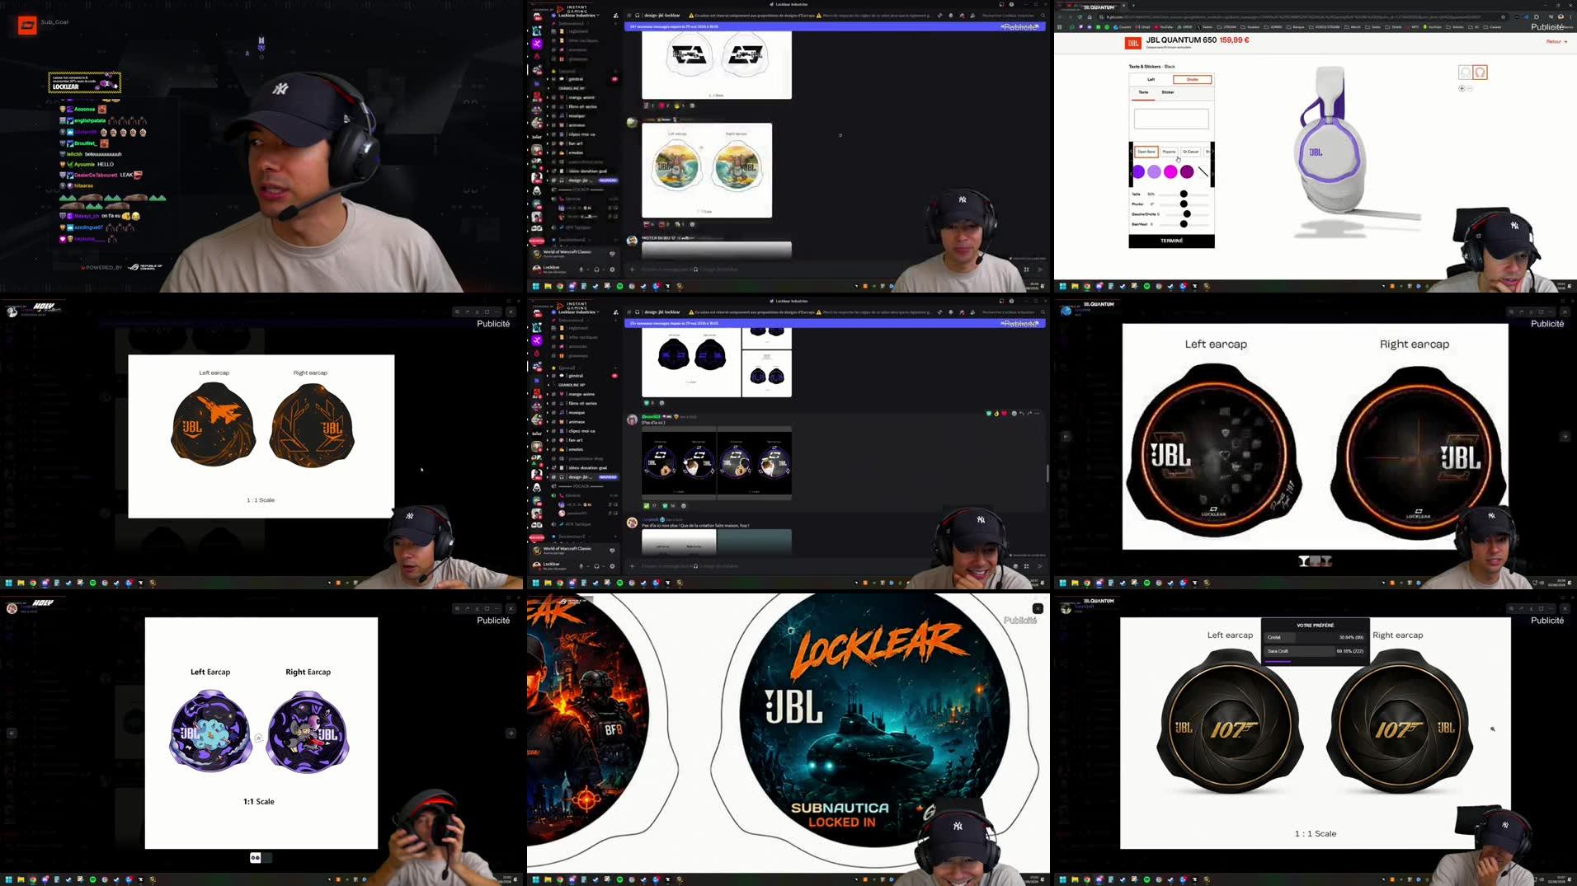Reply to the dog-designs message
1577x886 pixels.
point(1021,414)
